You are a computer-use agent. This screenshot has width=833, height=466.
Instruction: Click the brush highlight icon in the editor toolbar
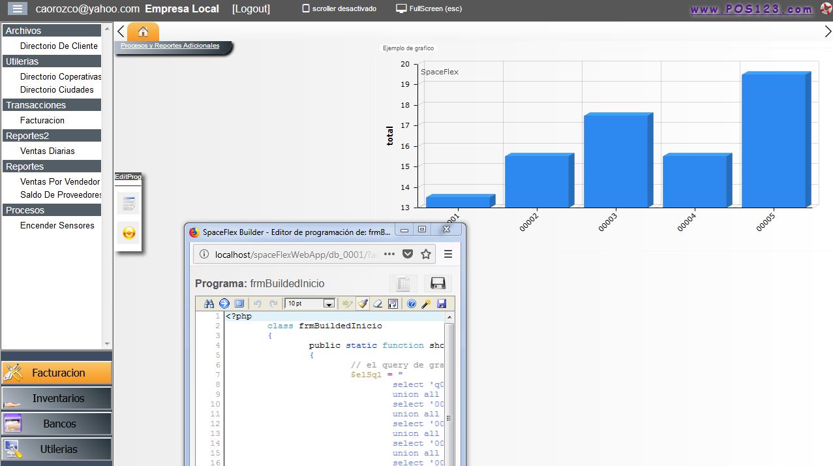click(x=363, y=303)
